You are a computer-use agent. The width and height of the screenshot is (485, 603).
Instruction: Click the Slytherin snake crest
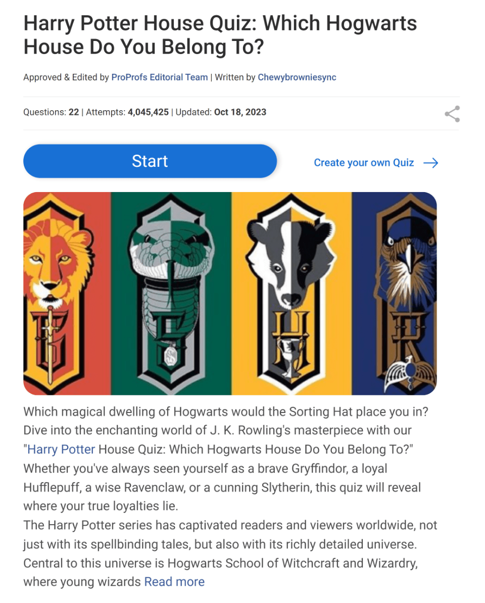pyautogui.click(x=171, y=294)
